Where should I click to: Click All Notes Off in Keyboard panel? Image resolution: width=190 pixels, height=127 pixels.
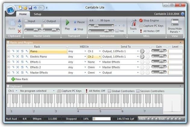click(95, 91)
